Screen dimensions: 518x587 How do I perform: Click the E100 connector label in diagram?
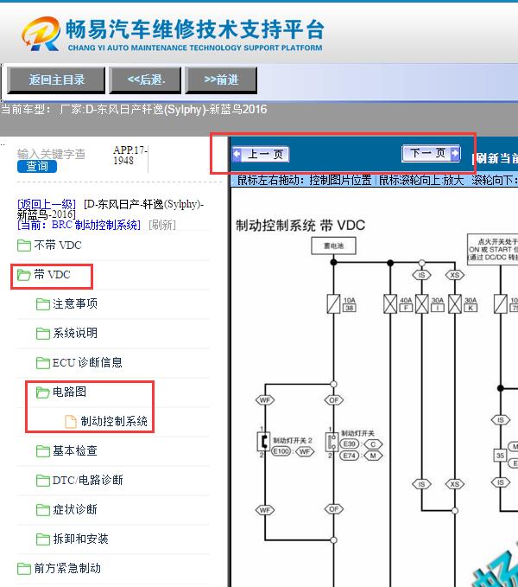[x=281, y=451]
